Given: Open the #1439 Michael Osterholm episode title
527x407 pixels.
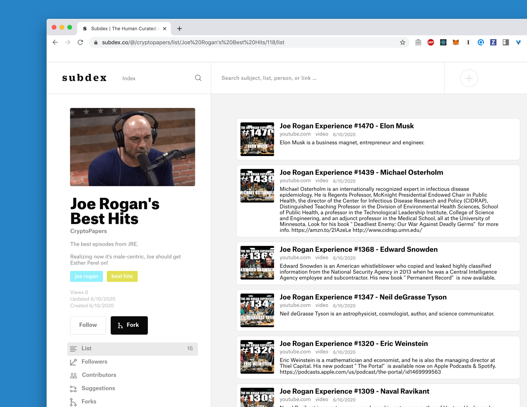Looking at the screenshot, I should (x=361, y=172).
